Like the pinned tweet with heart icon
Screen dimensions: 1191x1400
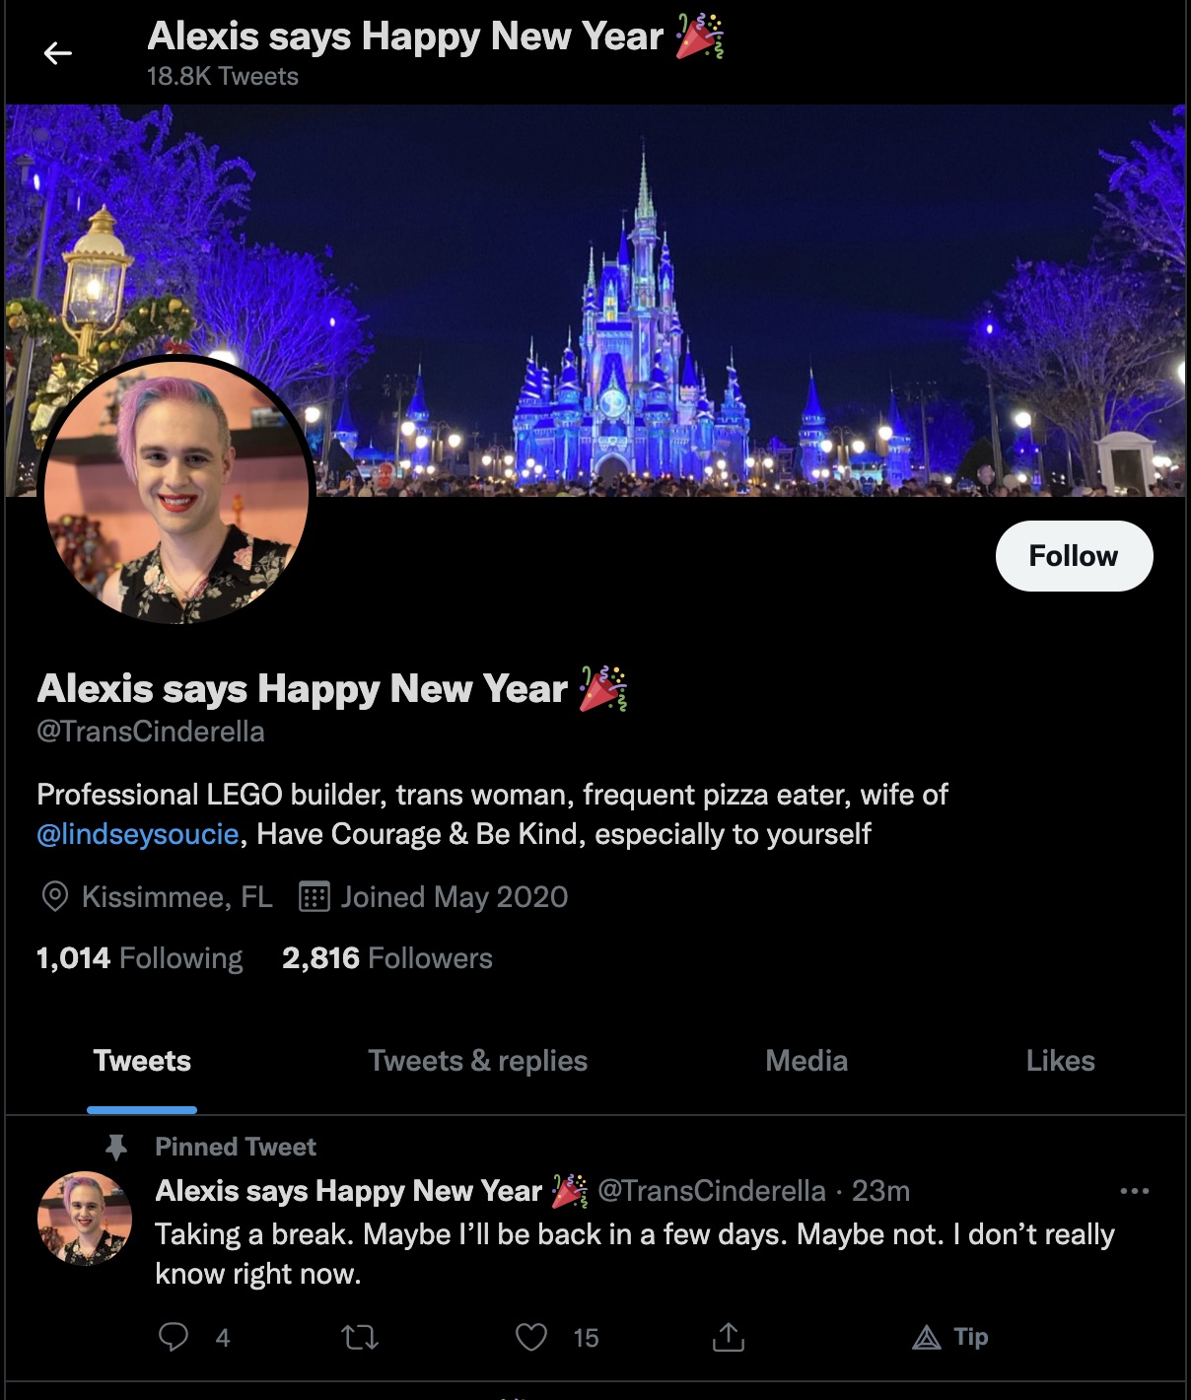tap(531, 1337)
